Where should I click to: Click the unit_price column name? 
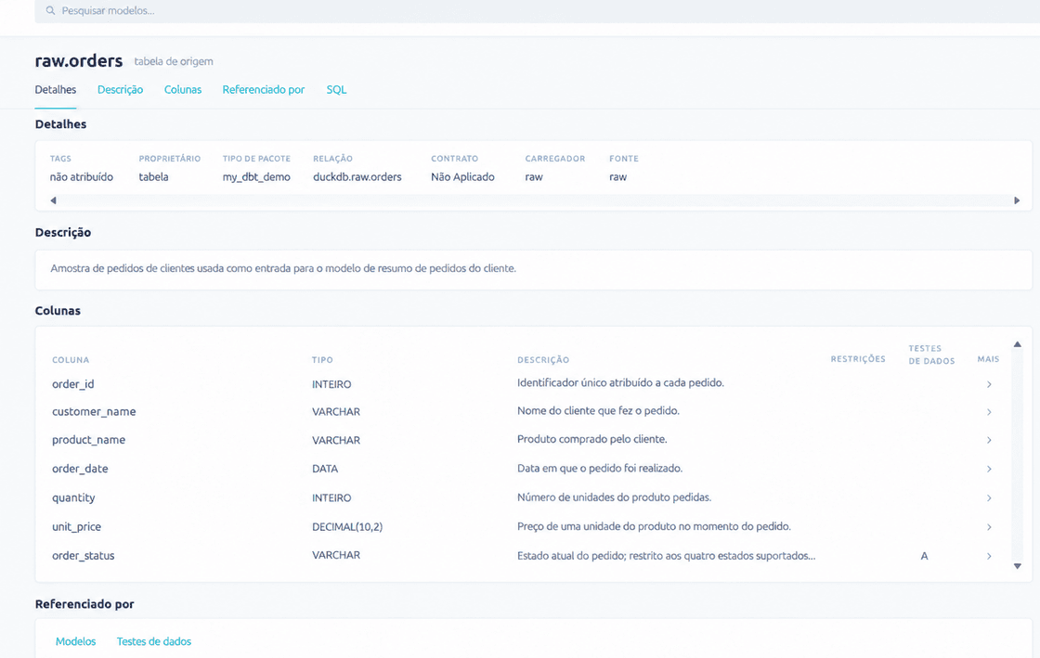77,527
